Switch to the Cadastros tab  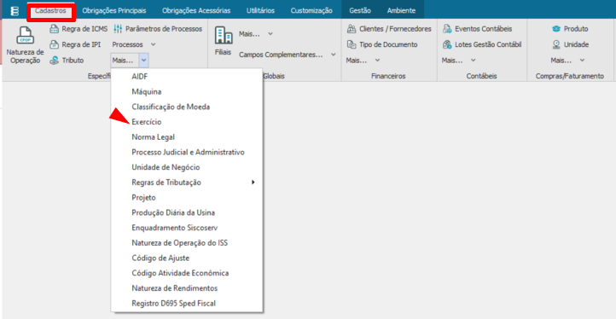click(50, 11)
